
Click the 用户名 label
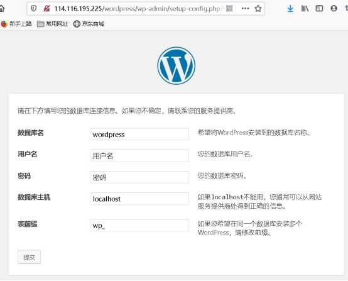[x=27, y=154]
